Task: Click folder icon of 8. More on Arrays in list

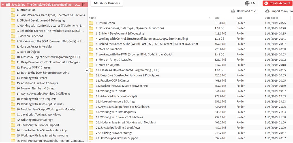Action: (91, 60)
